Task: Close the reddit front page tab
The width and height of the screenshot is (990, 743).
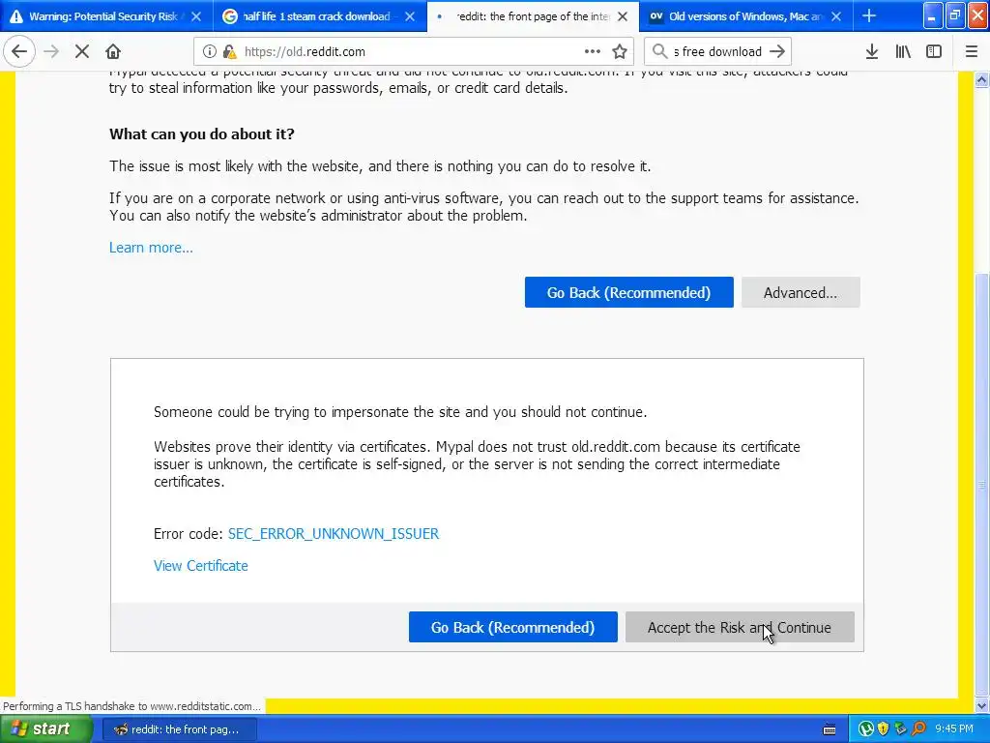Action: pos(623,16)
